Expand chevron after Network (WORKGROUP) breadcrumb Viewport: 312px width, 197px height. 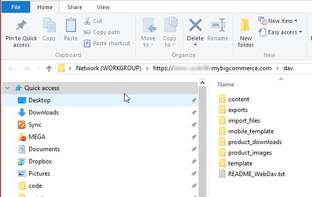(x=147, y=68)
